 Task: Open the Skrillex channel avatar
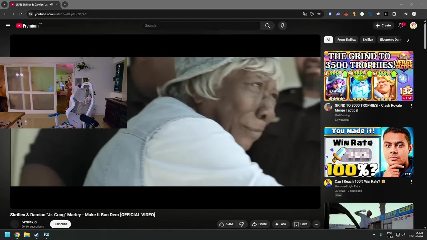coord(15,224)
